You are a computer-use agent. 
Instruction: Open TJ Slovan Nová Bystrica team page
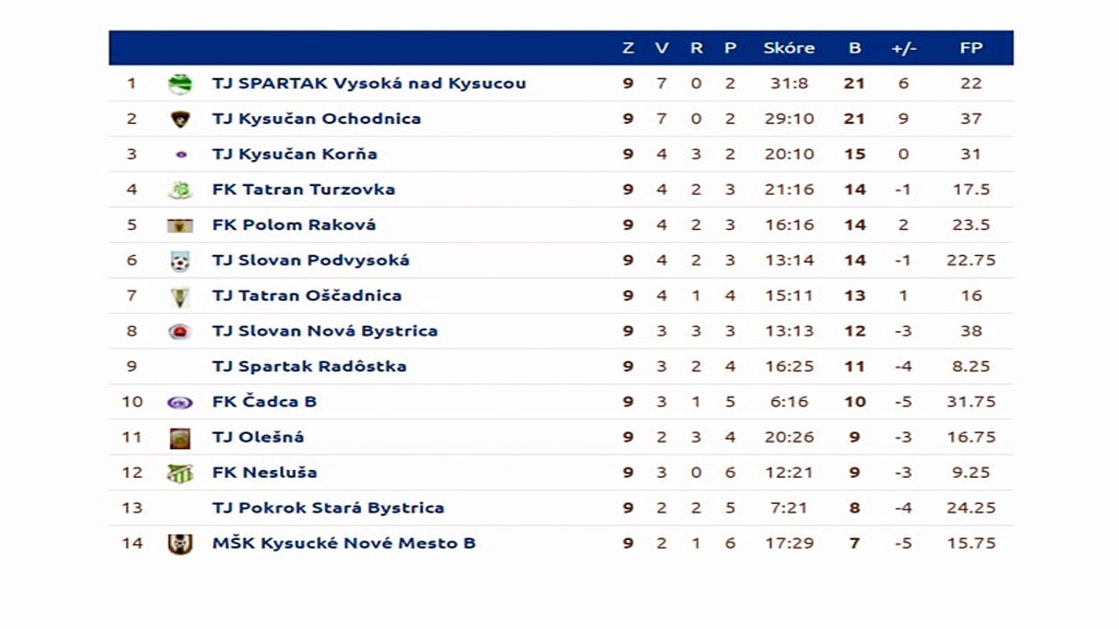coord(325,331)
